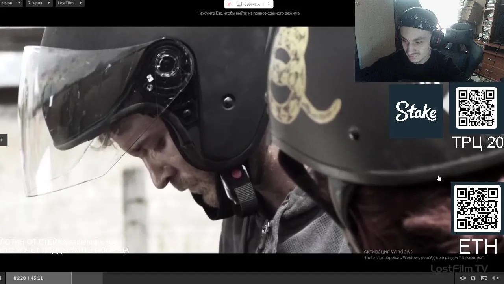Click the player volume speaker icon
Screen dimensions: 504x284
463,278
